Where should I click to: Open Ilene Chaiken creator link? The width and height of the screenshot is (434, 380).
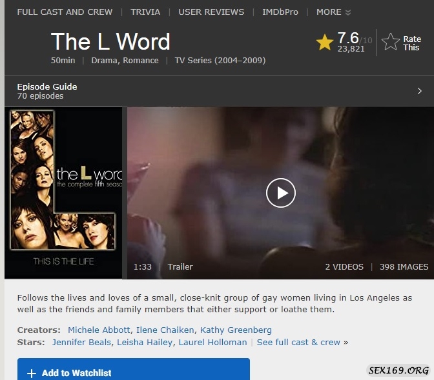click(x=165, y=330)
